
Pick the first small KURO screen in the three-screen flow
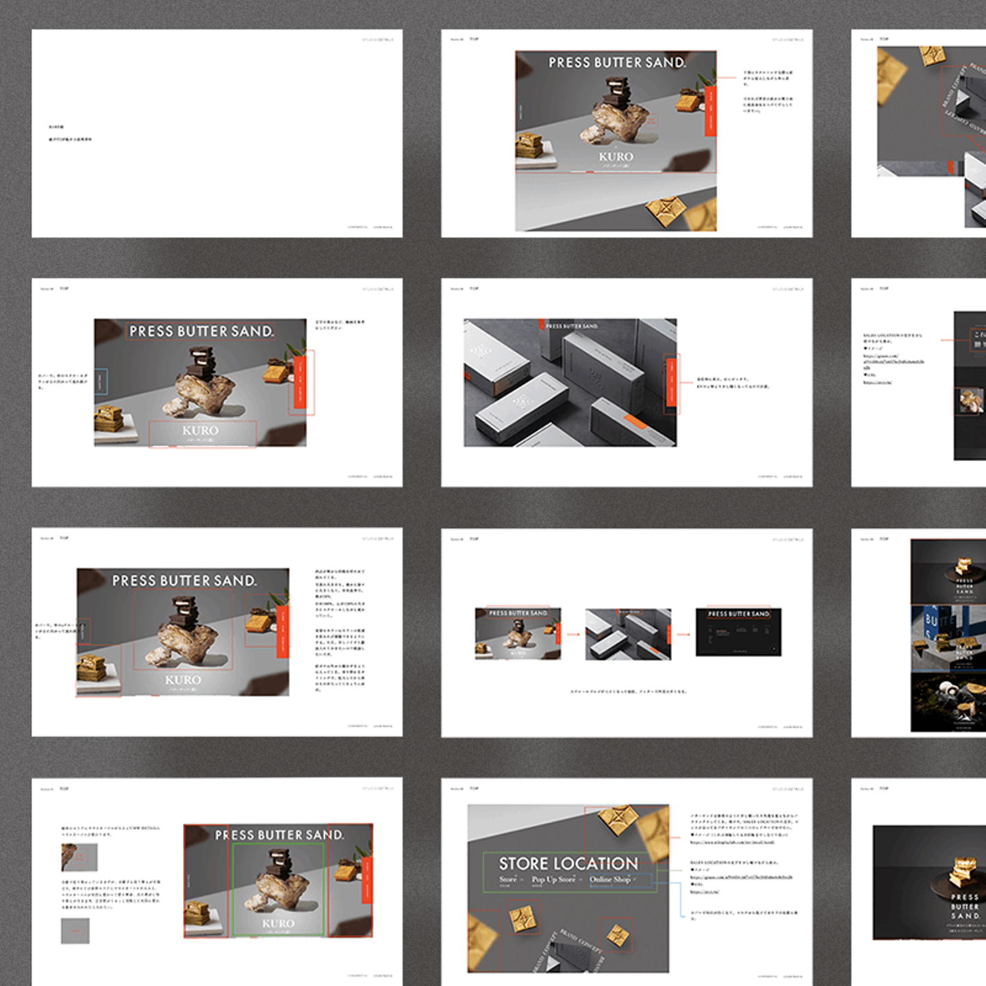(x=518, y=633)
